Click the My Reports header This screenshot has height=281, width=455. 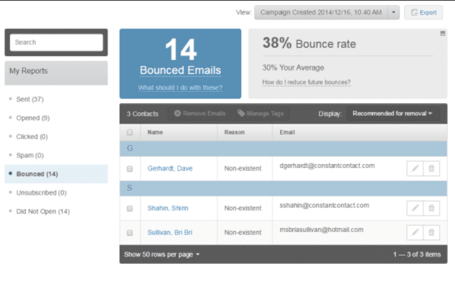tap(56, 73)
